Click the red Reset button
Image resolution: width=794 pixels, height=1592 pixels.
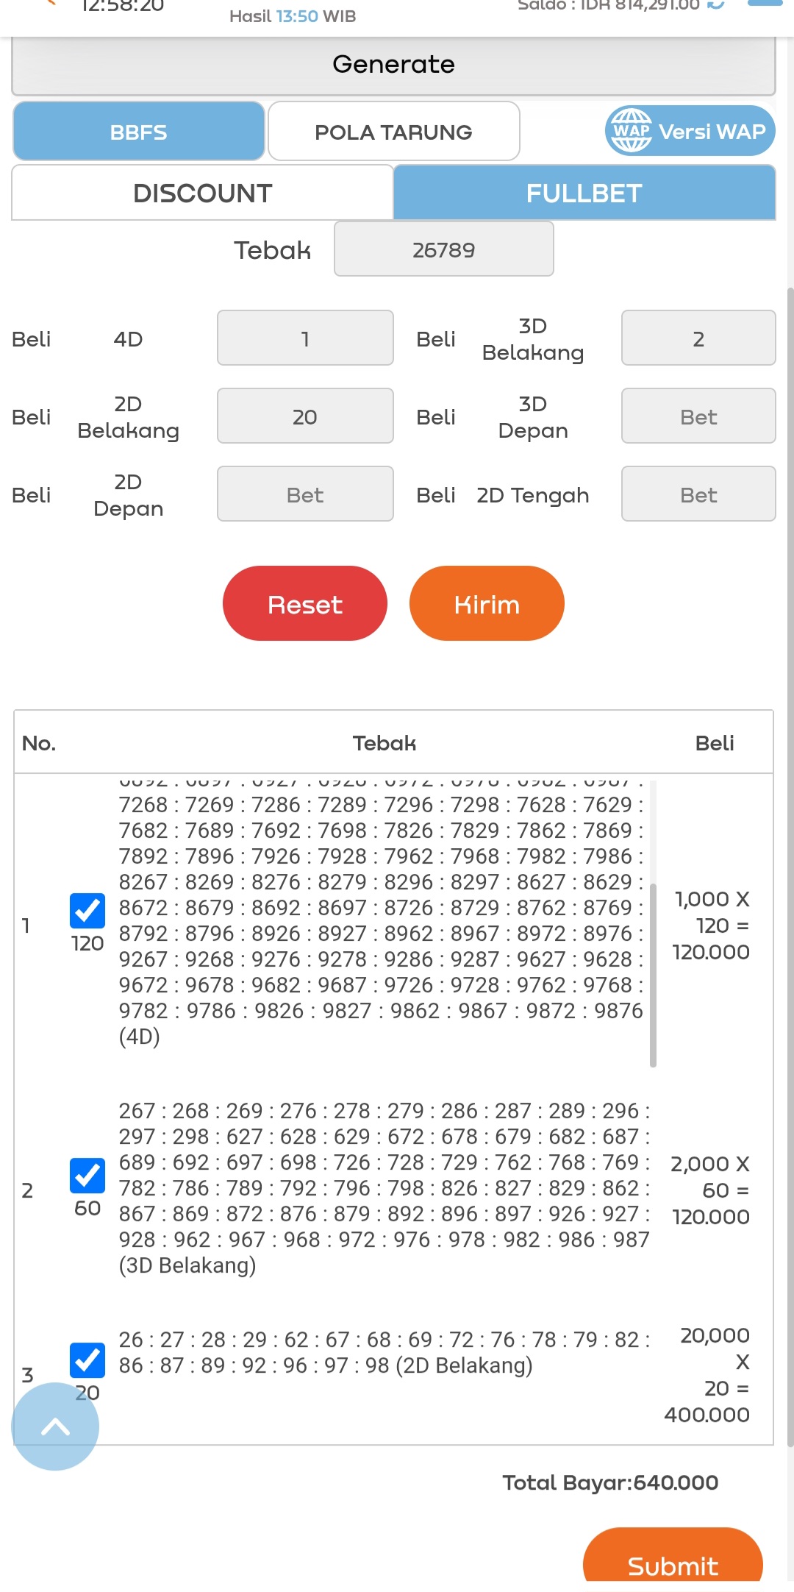coord(304,604)
